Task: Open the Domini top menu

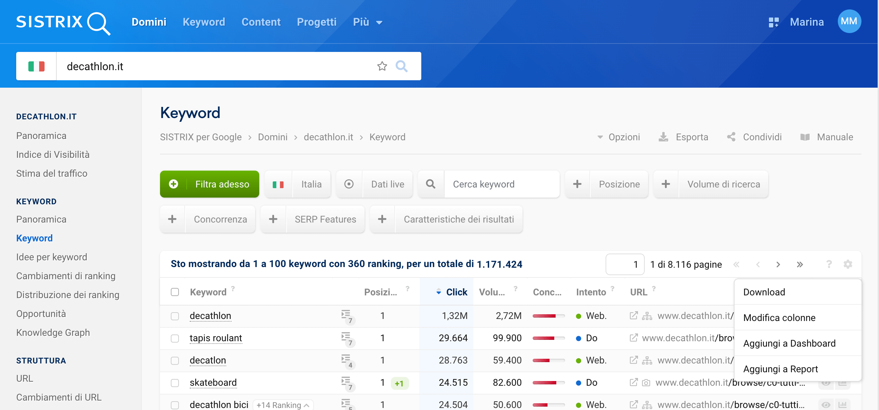Action: pos(149,22)
